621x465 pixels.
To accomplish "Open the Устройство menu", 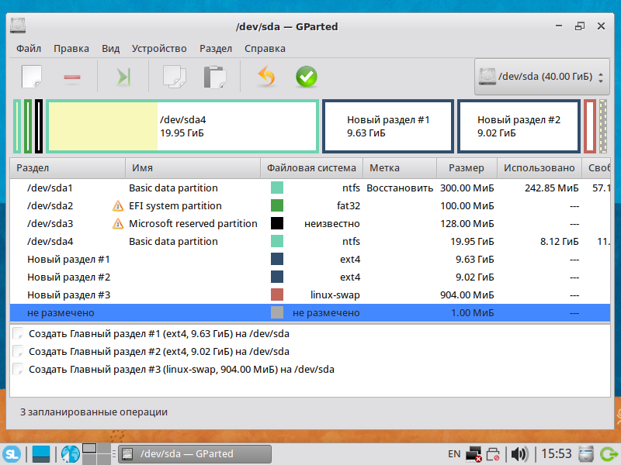I will coord(159,49).
